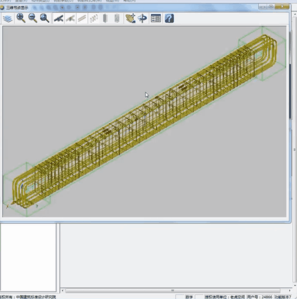Select the pan hand tool
Screen dimensions: 297x299
point(131,18)
